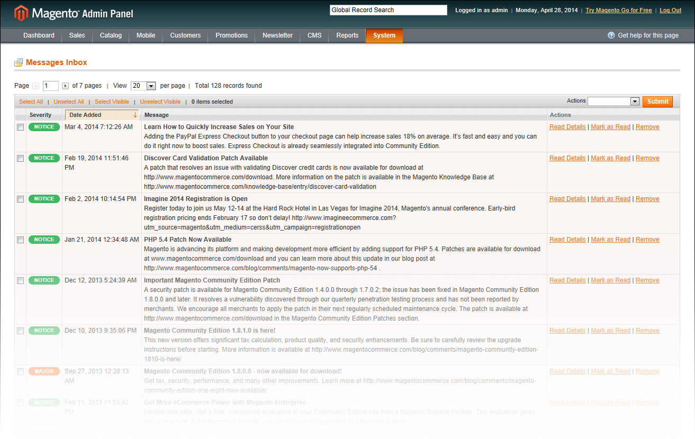Image resolution: width=695 pixels, height=439 pixels.
Task: Remove the PHP 5.4 Patch message
Action: click(x=647, y=240)
